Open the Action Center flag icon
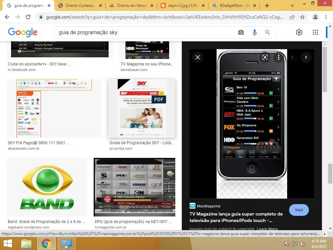Screen dimensions: 333x250 click(286, 243)
